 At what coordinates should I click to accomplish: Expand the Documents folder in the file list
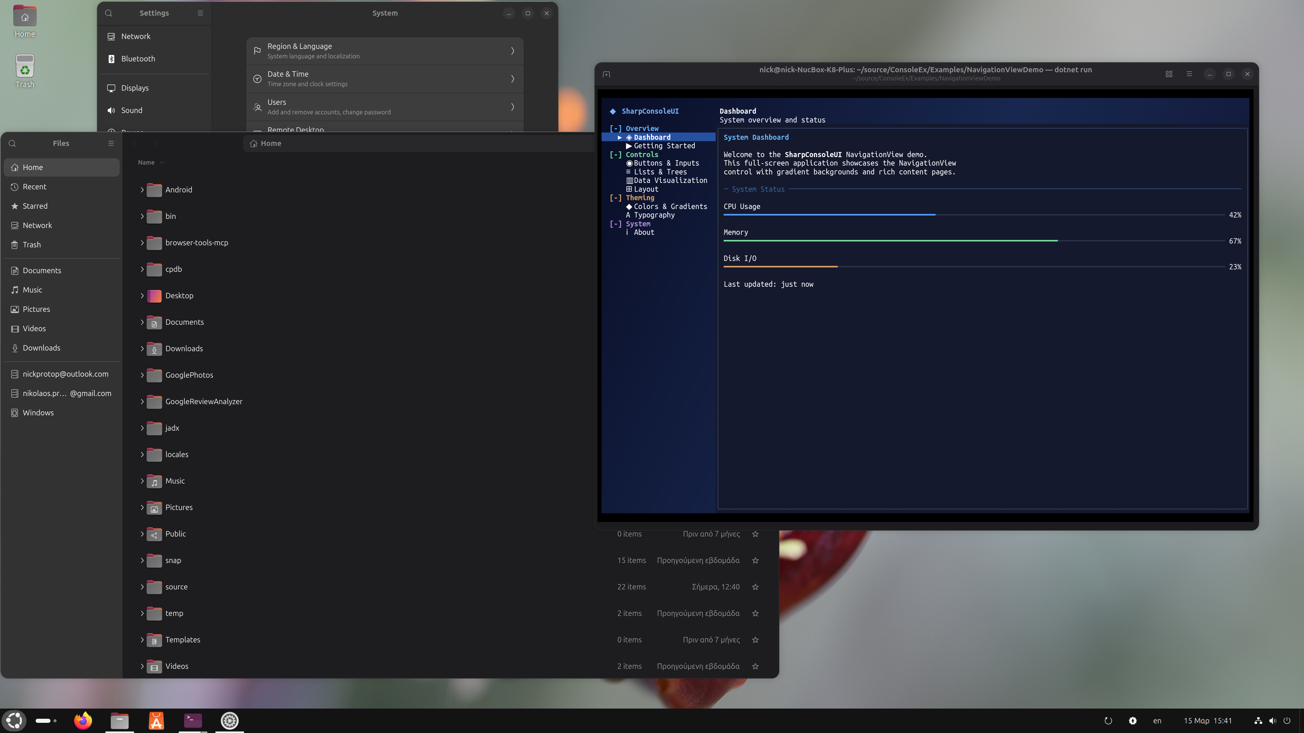142,322
